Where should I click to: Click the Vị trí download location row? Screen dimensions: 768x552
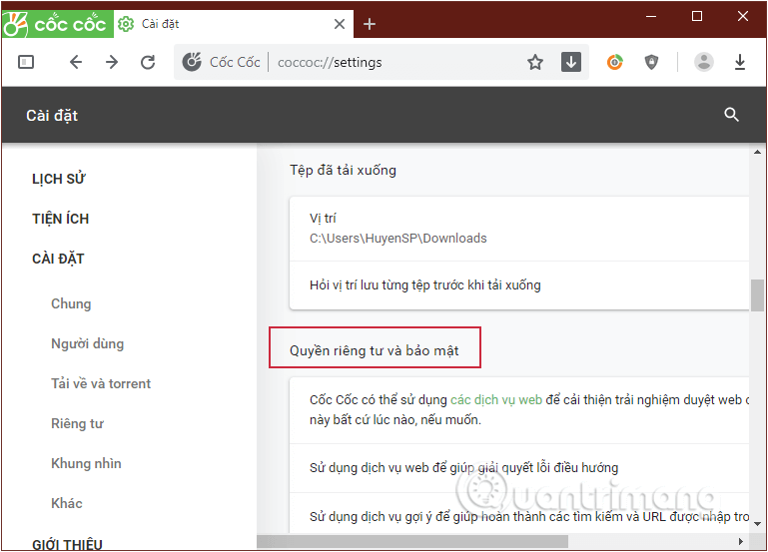(519, 229)
